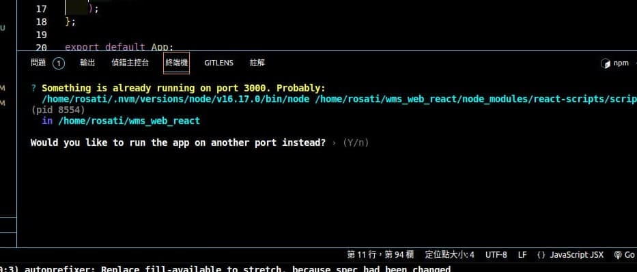Select the npm terminal label

tap(621, 63)
